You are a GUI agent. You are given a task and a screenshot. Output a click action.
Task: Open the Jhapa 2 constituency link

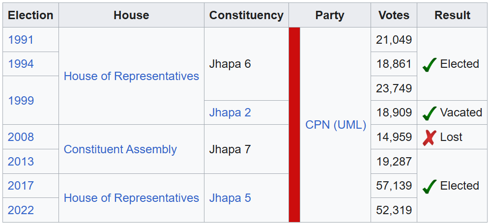(x=230, y=112)
